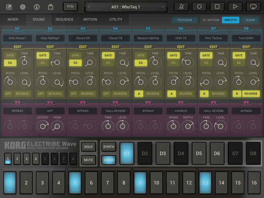This screenshot has height=198, width=264.
Task: Toggle REVERSE on the D8 channel
Action: click(251, 94)
